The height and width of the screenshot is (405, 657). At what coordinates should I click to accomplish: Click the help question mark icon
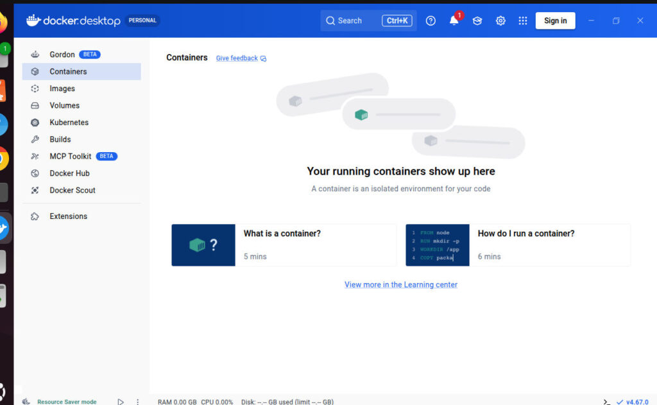tap(431, 21)
